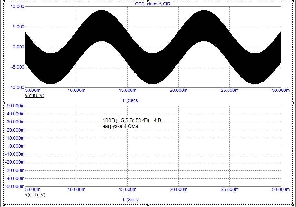
Task: Click the top-left corner selection handle
Action: tap(4, 1)
